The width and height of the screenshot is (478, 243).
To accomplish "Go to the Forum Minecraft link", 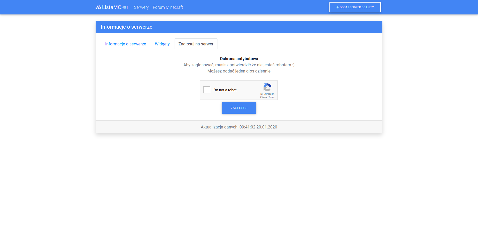I will coord(168,7).
